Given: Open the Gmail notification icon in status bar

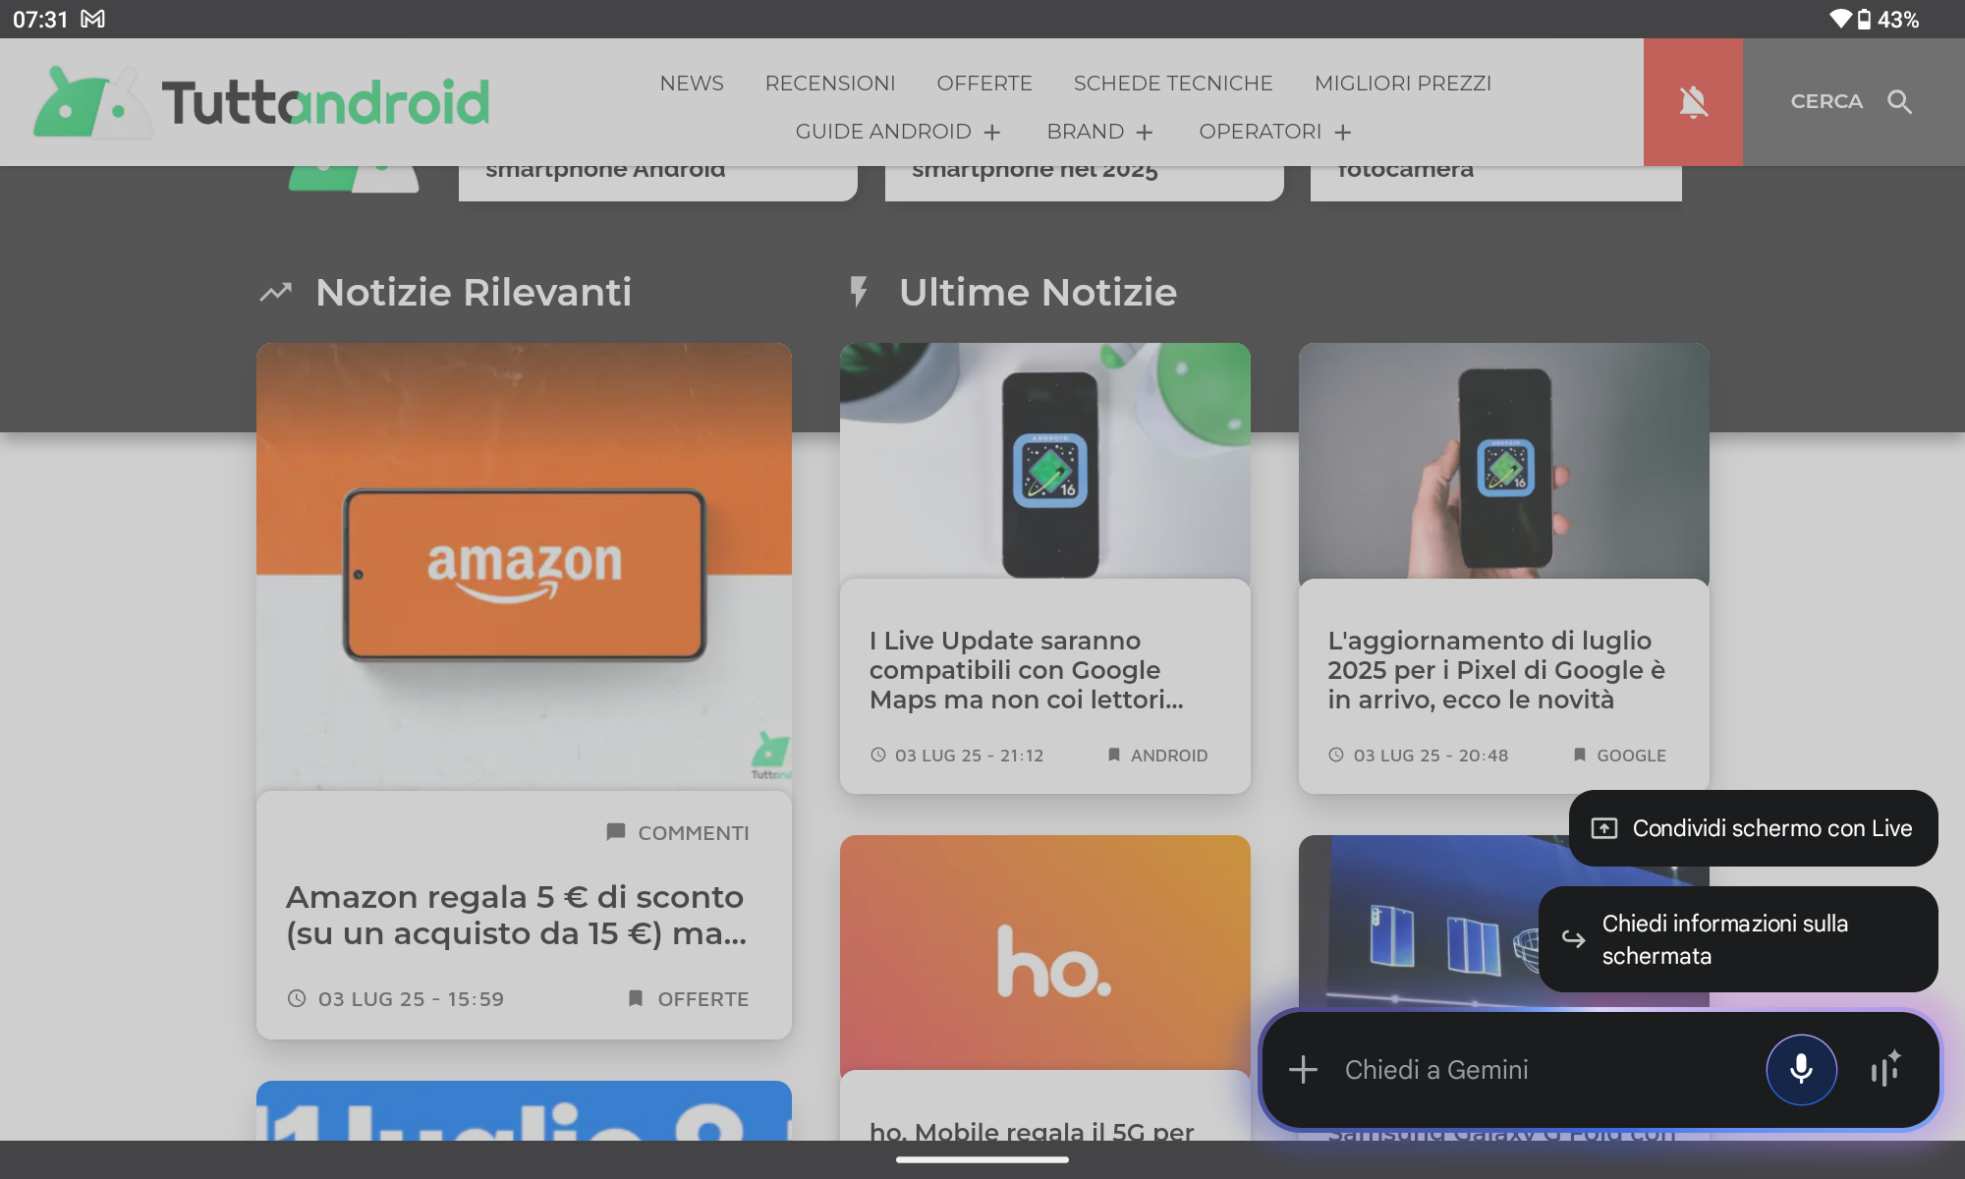Looking at the screenshot, I should pos(92,19).
